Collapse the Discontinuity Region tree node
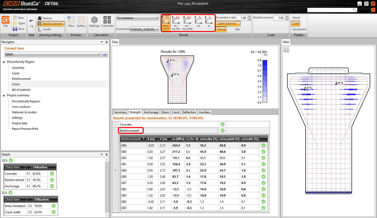The height and width of the screenshot is (218, 377). click(x=4, y=62)
